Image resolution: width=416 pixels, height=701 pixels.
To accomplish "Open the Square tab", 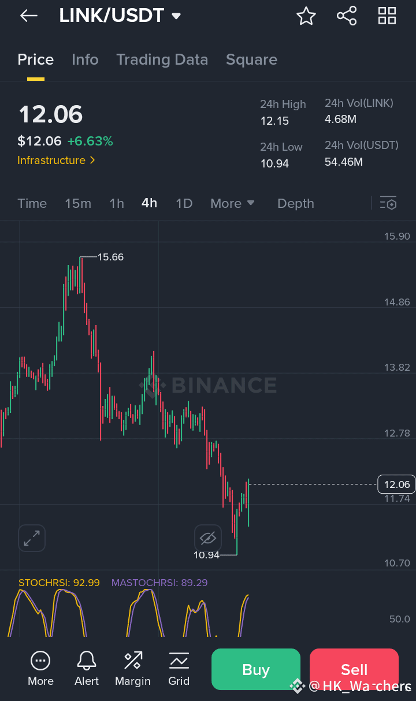I will [251, 59].
